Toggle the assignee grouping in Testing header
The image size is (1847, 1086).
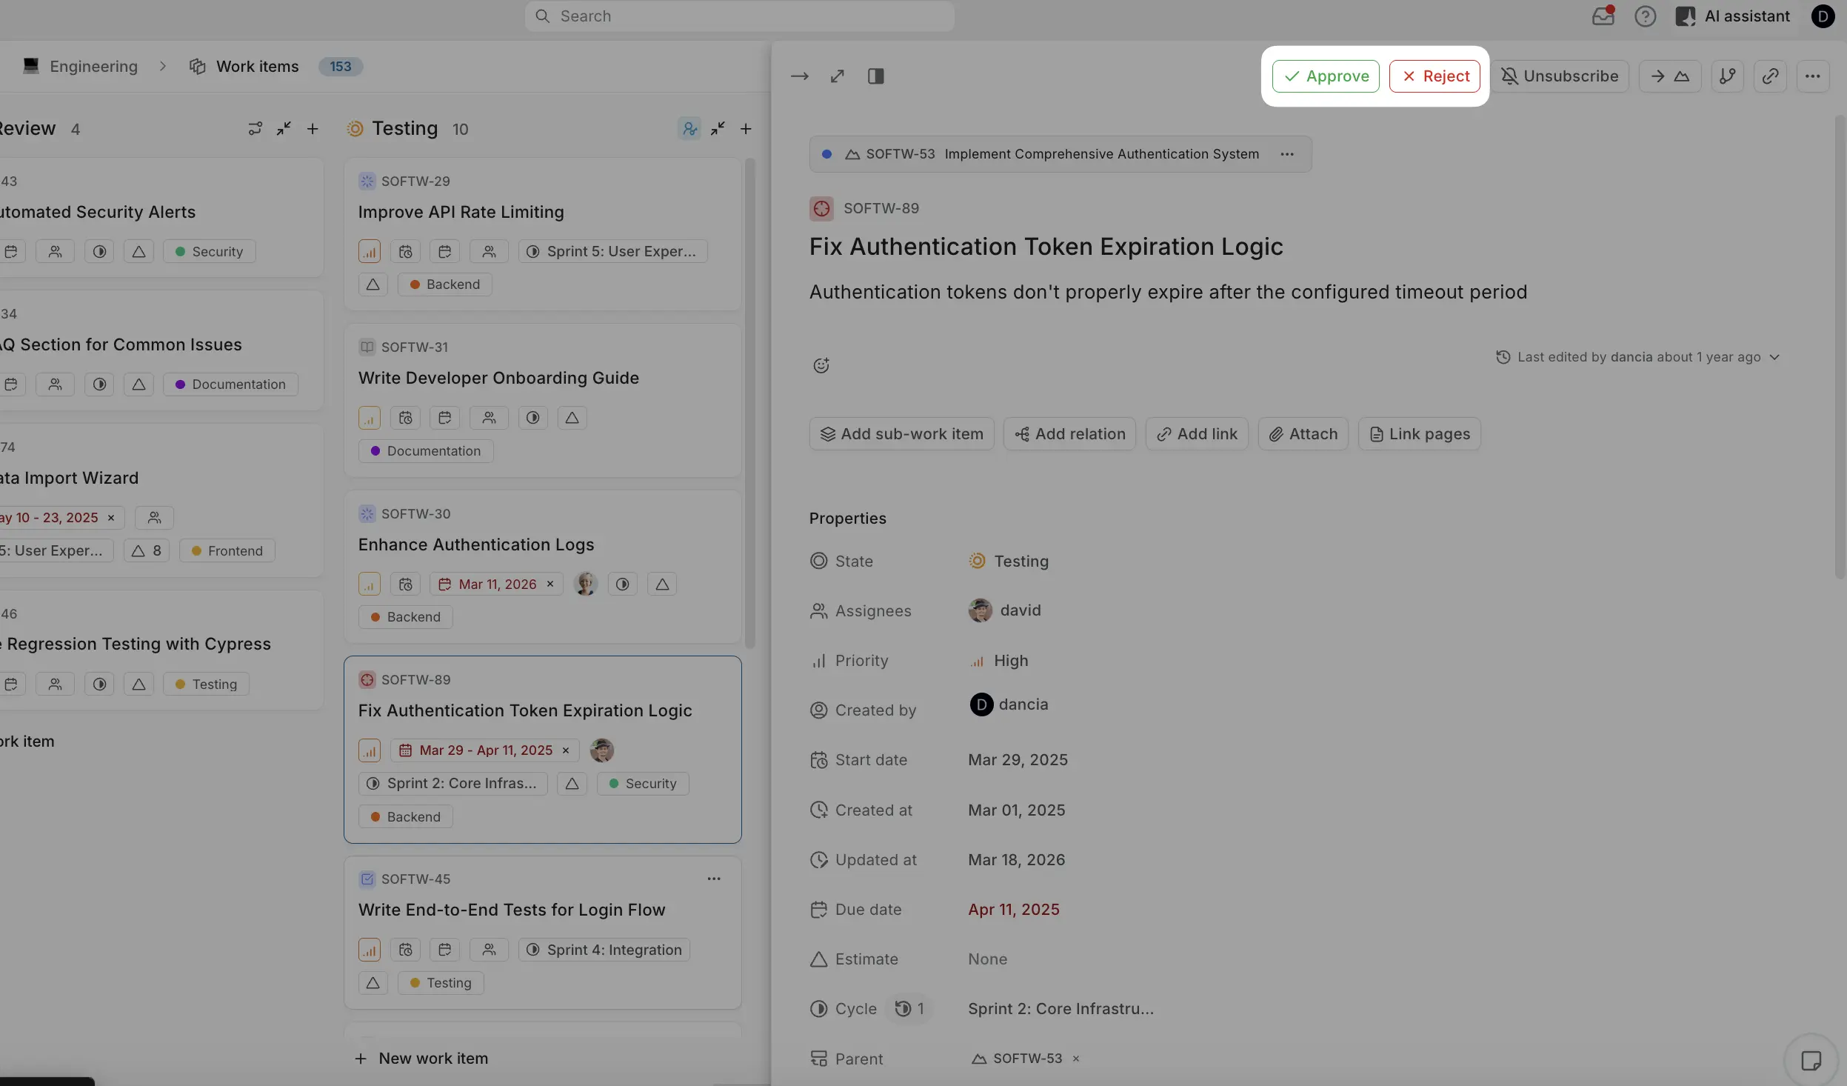click(x=689, y=128)
